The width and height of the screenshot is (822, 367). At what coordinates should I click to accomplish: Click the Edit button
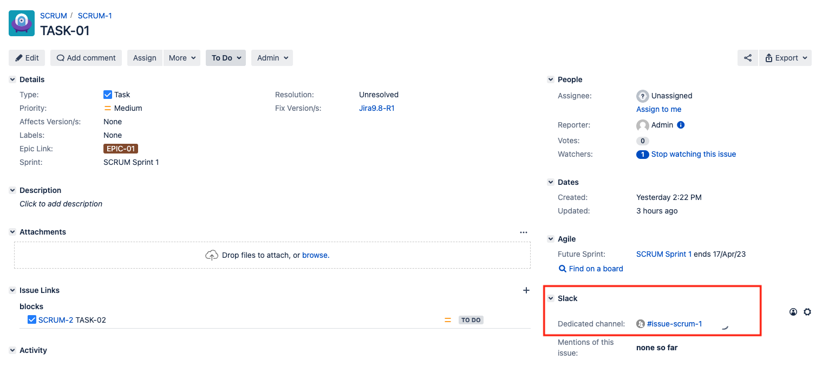[x=27, y=58]
